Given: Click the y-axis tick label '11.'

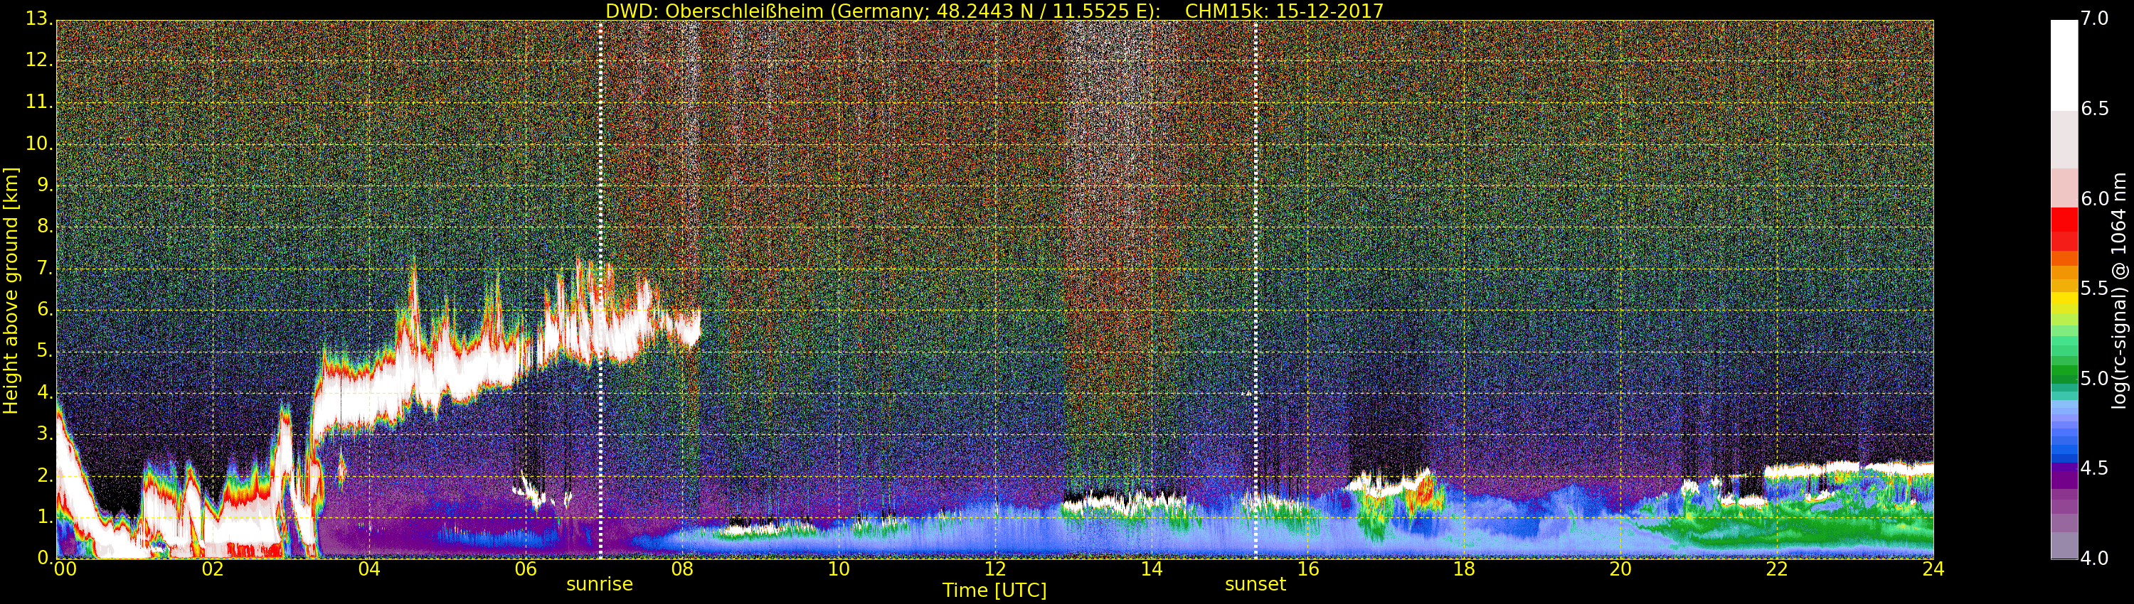Looking at the screenshot, I should tap(39, 102).
